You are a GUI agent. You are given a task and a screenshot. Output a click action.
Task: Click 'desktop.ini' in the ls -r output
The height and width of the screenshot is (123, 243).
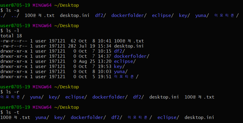coord(164,97)
